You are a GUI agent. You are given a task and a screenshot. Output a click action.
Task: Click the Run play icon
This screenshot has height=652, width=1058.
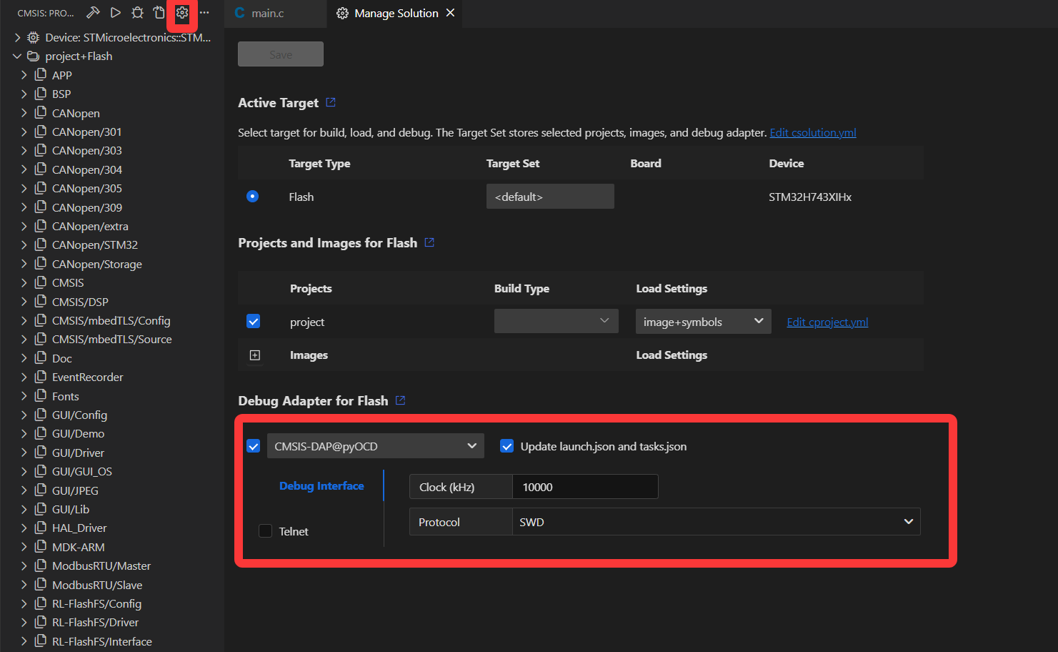[115, 13]
